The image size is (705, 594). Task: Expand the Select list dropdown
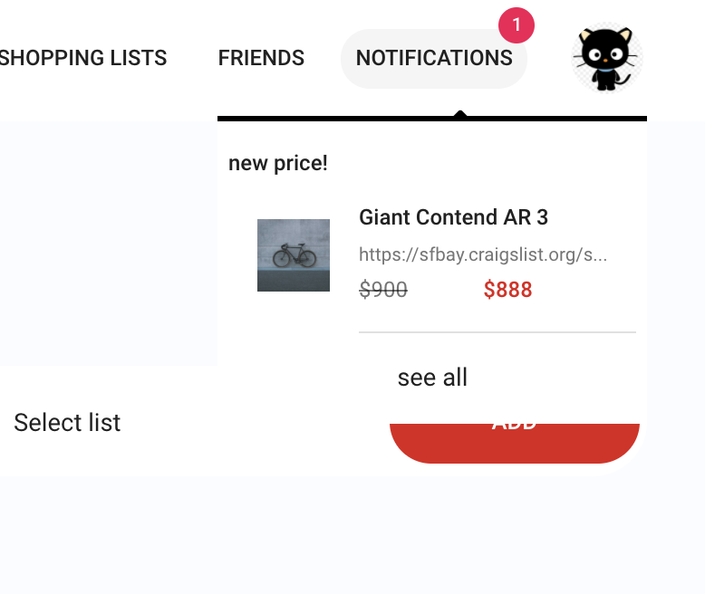[67, 423]
